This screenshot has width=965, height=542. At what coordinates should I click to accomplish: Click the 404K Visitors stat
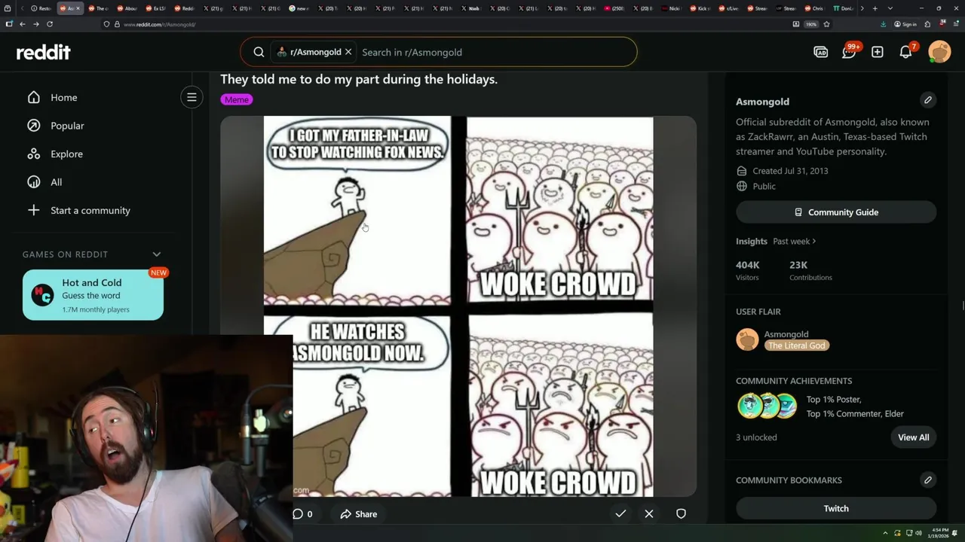(x=748, y=270)
